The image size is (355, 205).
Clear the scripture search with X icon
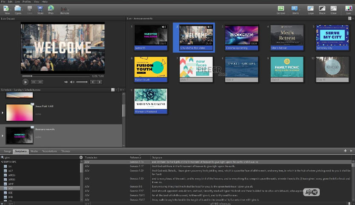point(81,157)
